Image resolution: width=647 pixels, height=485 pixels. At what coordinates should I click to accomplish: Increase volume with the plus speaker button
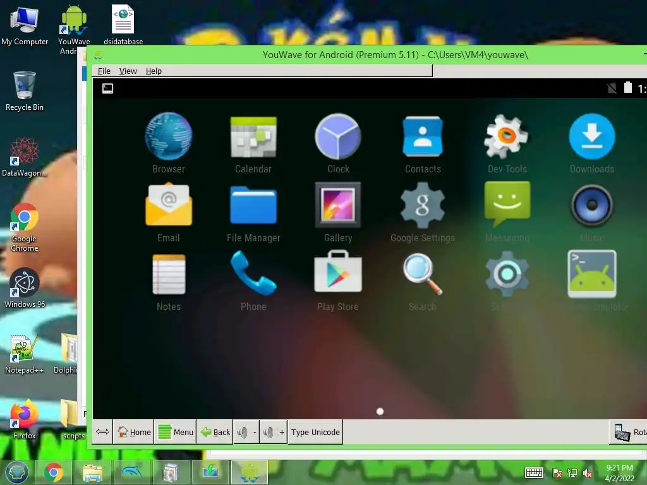click(x=274, y=432)
